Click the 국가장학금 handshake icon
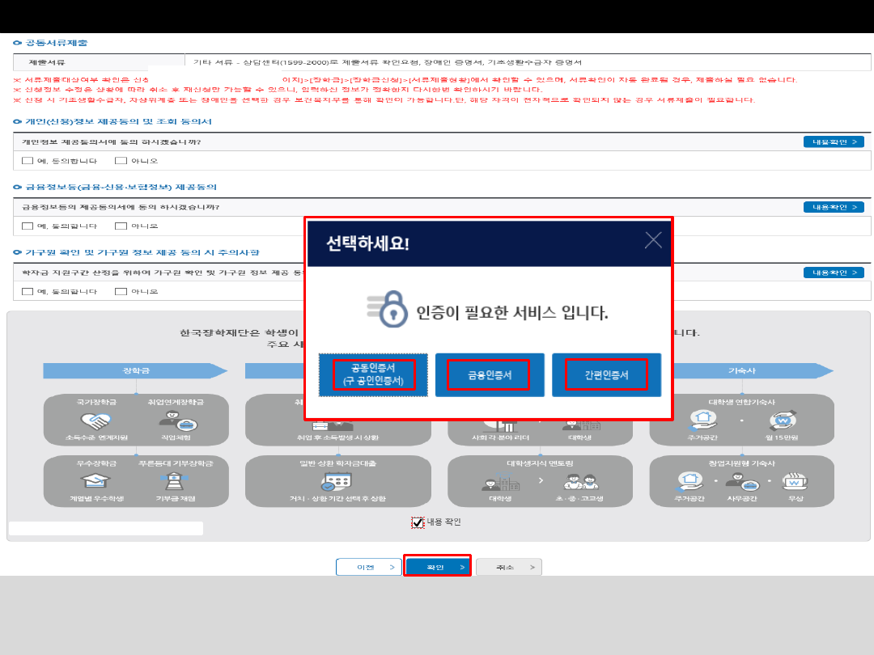Screen dimensions: 874x655 [x=95, y=420]
